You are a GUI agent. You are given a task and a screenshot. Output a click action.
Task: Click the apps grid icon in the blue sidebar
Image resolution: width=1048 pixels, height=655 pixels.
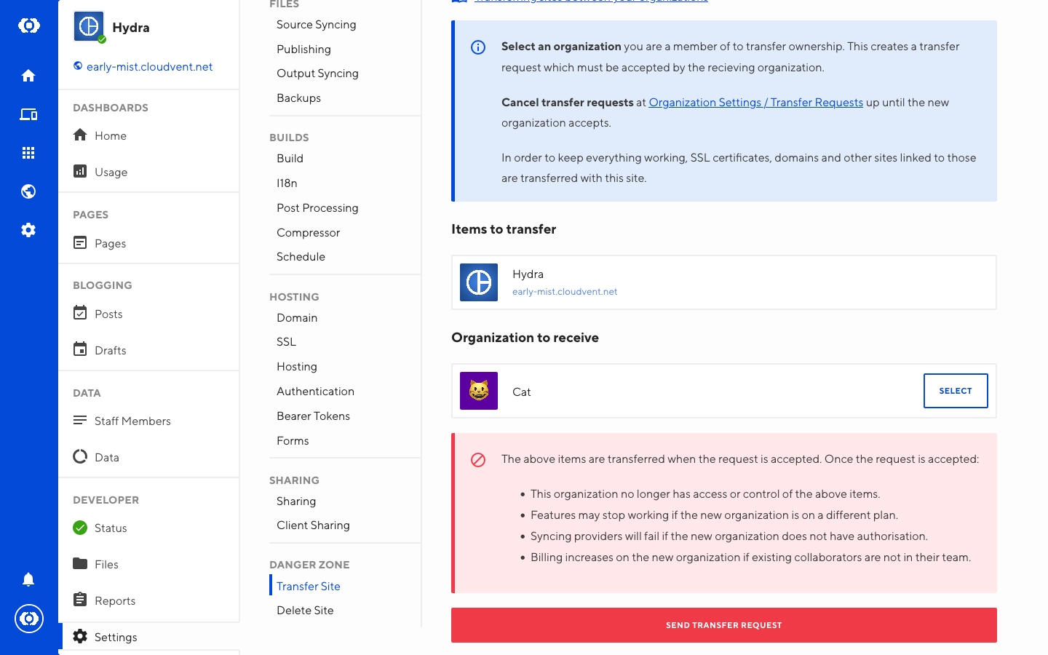[28, 153]
